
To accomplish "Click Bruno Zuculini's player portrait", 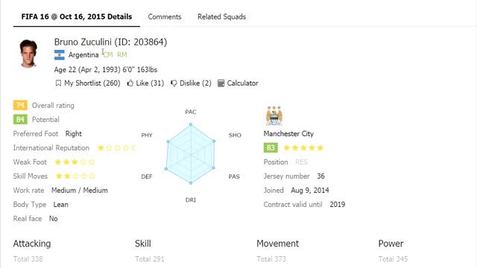I will coord(28,54).
